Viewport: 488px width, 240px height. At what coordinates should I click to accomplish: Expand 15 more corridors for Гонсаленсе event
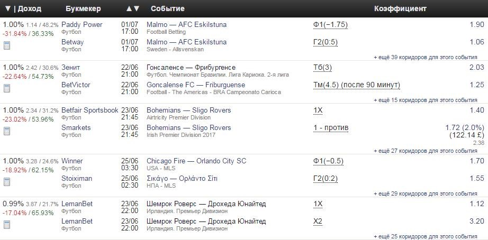point(426,100)
